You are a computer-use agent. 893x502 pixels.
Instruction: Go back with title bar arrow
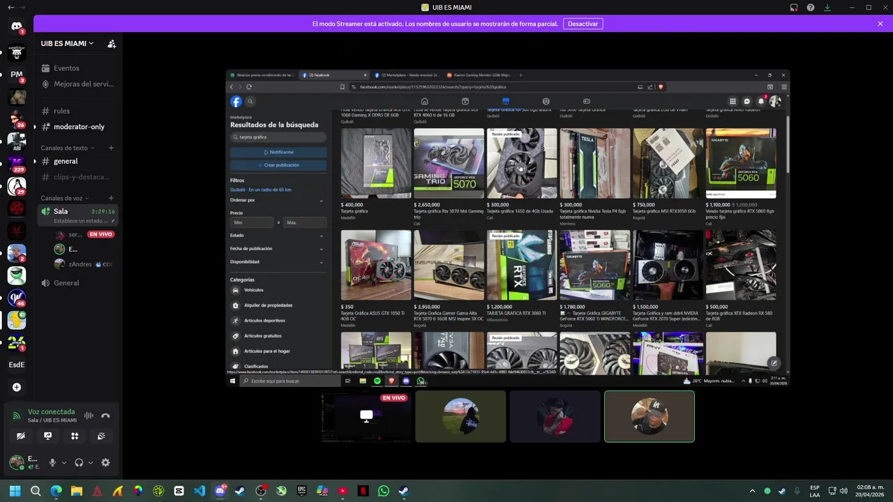[10, 8]
